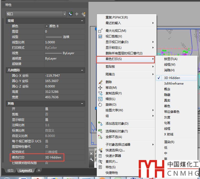This screenshot has height=179, width=200.
Task: Open the 着色打印(S) submenu
Action: pos(125,59)
